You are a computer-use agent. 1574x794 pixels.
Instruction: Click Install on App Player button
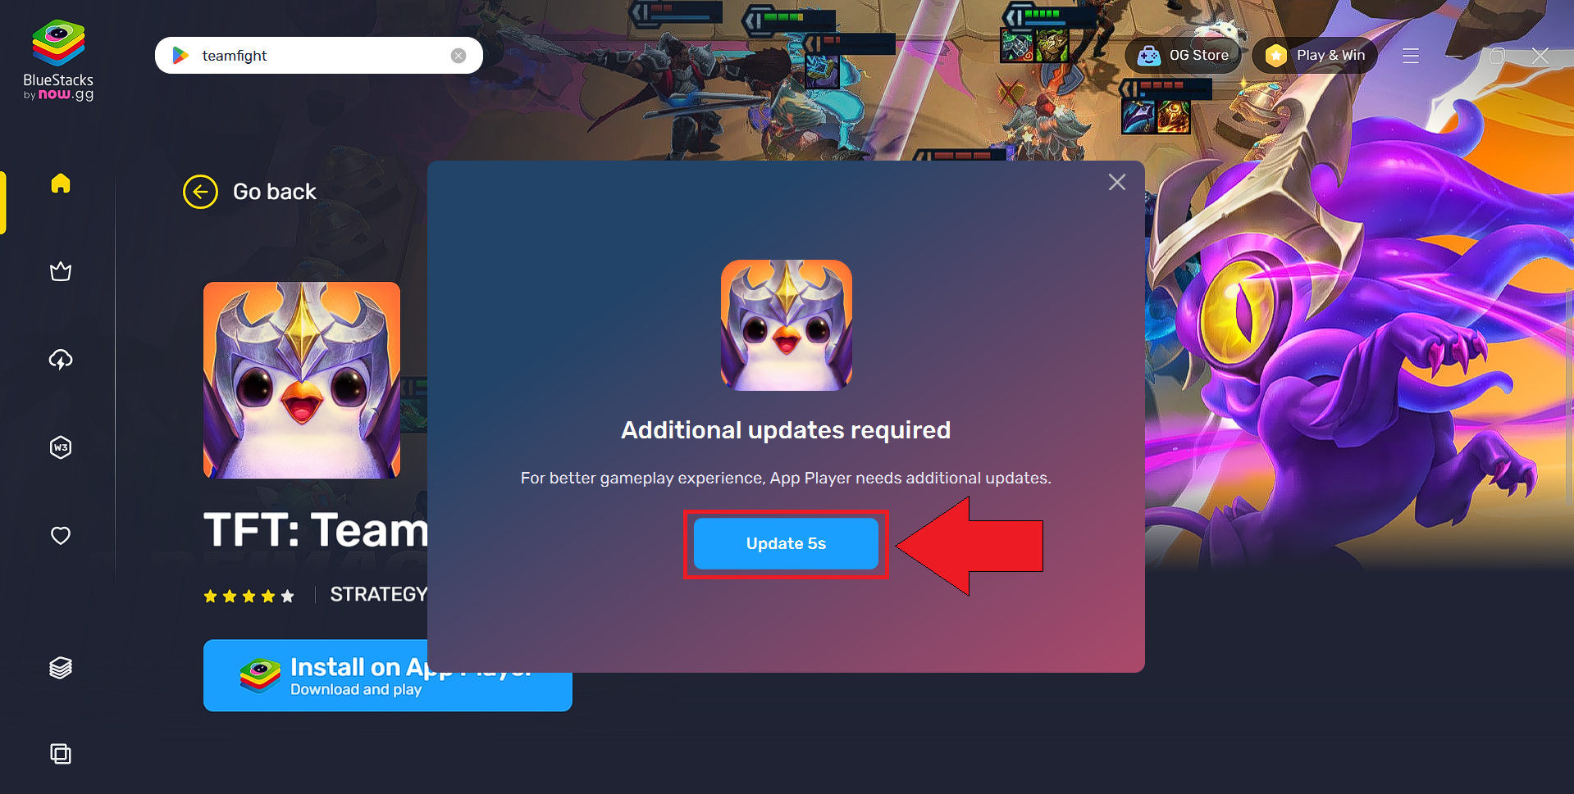(x=387, y=675)
